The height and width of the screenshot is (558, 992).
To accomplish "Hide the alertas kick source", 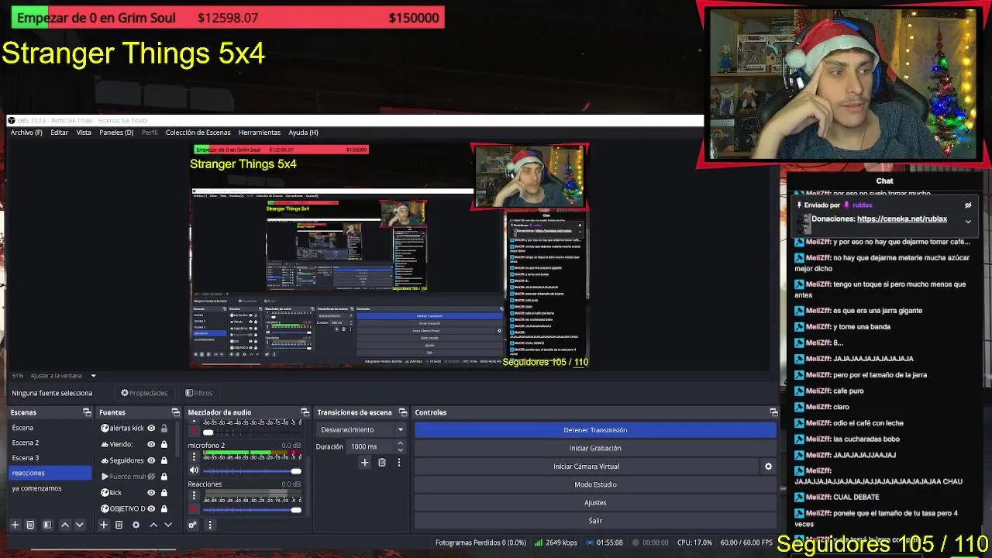I will 151,428.
